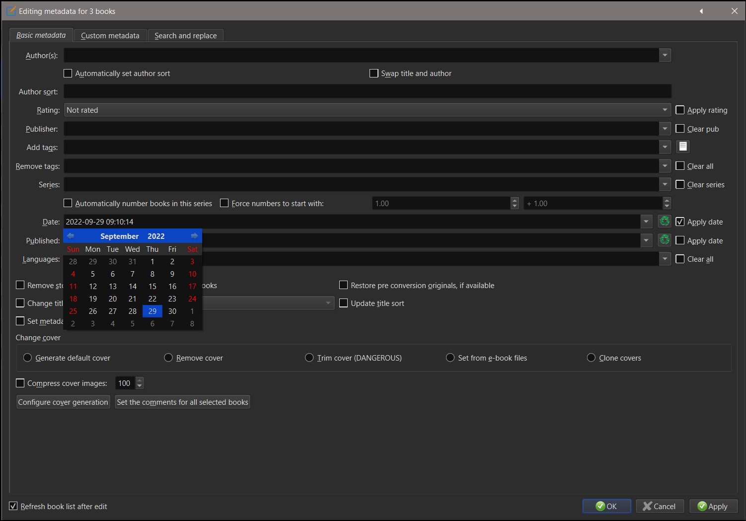Click the green reset icon beside Date field
This screenshot has width=746, height=521.
tap(664, 222)
